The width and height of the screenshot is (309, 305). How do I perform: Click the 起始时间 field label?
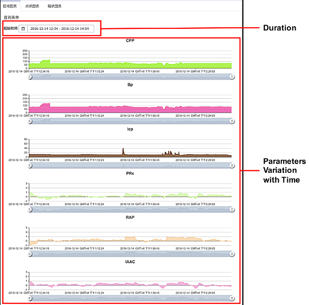(11, 28)
